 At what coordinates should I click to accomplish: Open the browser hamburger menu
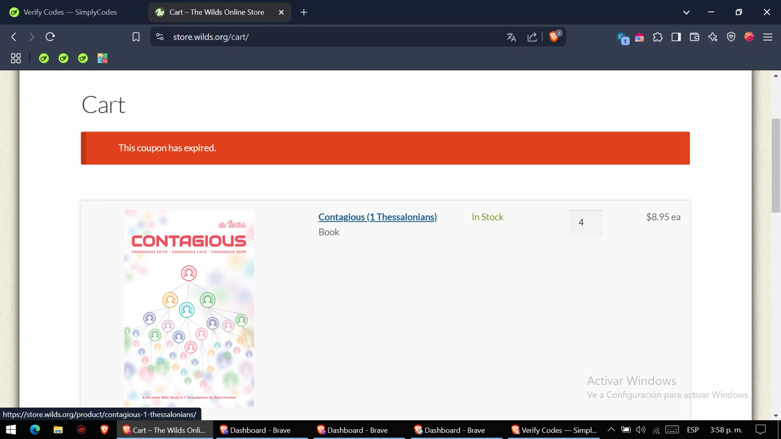coord(767,37)
